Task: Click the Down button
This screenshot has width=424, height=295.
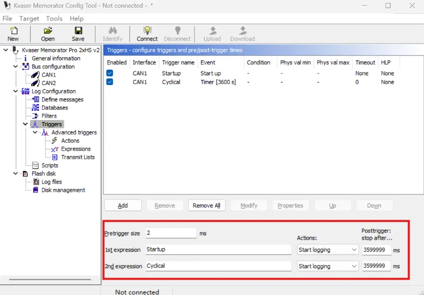Action: tap(374, 205)
